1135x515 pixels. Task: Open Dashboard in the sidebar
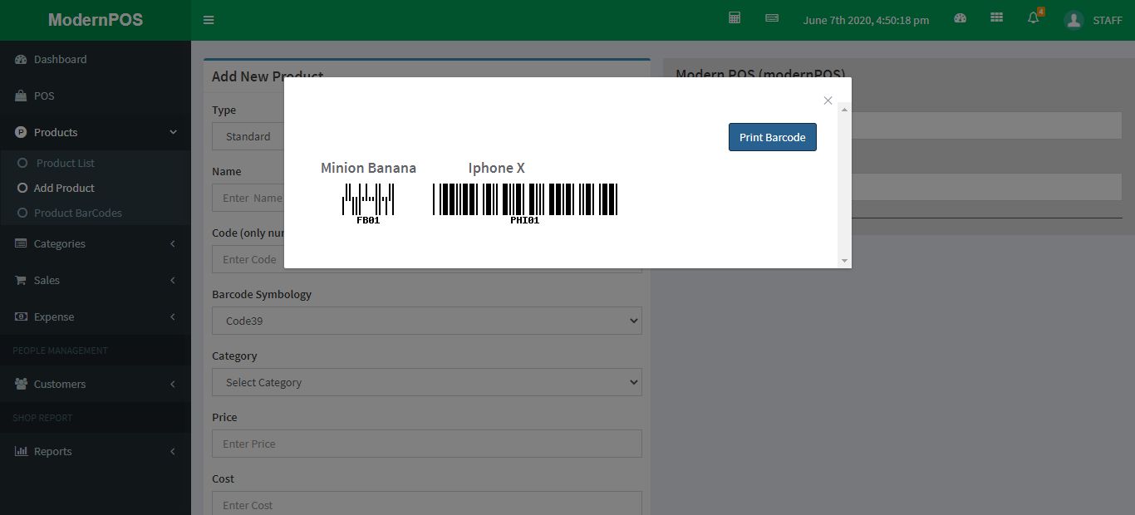96,59
